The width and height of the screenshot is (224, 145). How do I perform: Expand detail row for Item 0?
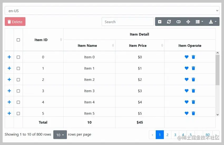(9, 57)
